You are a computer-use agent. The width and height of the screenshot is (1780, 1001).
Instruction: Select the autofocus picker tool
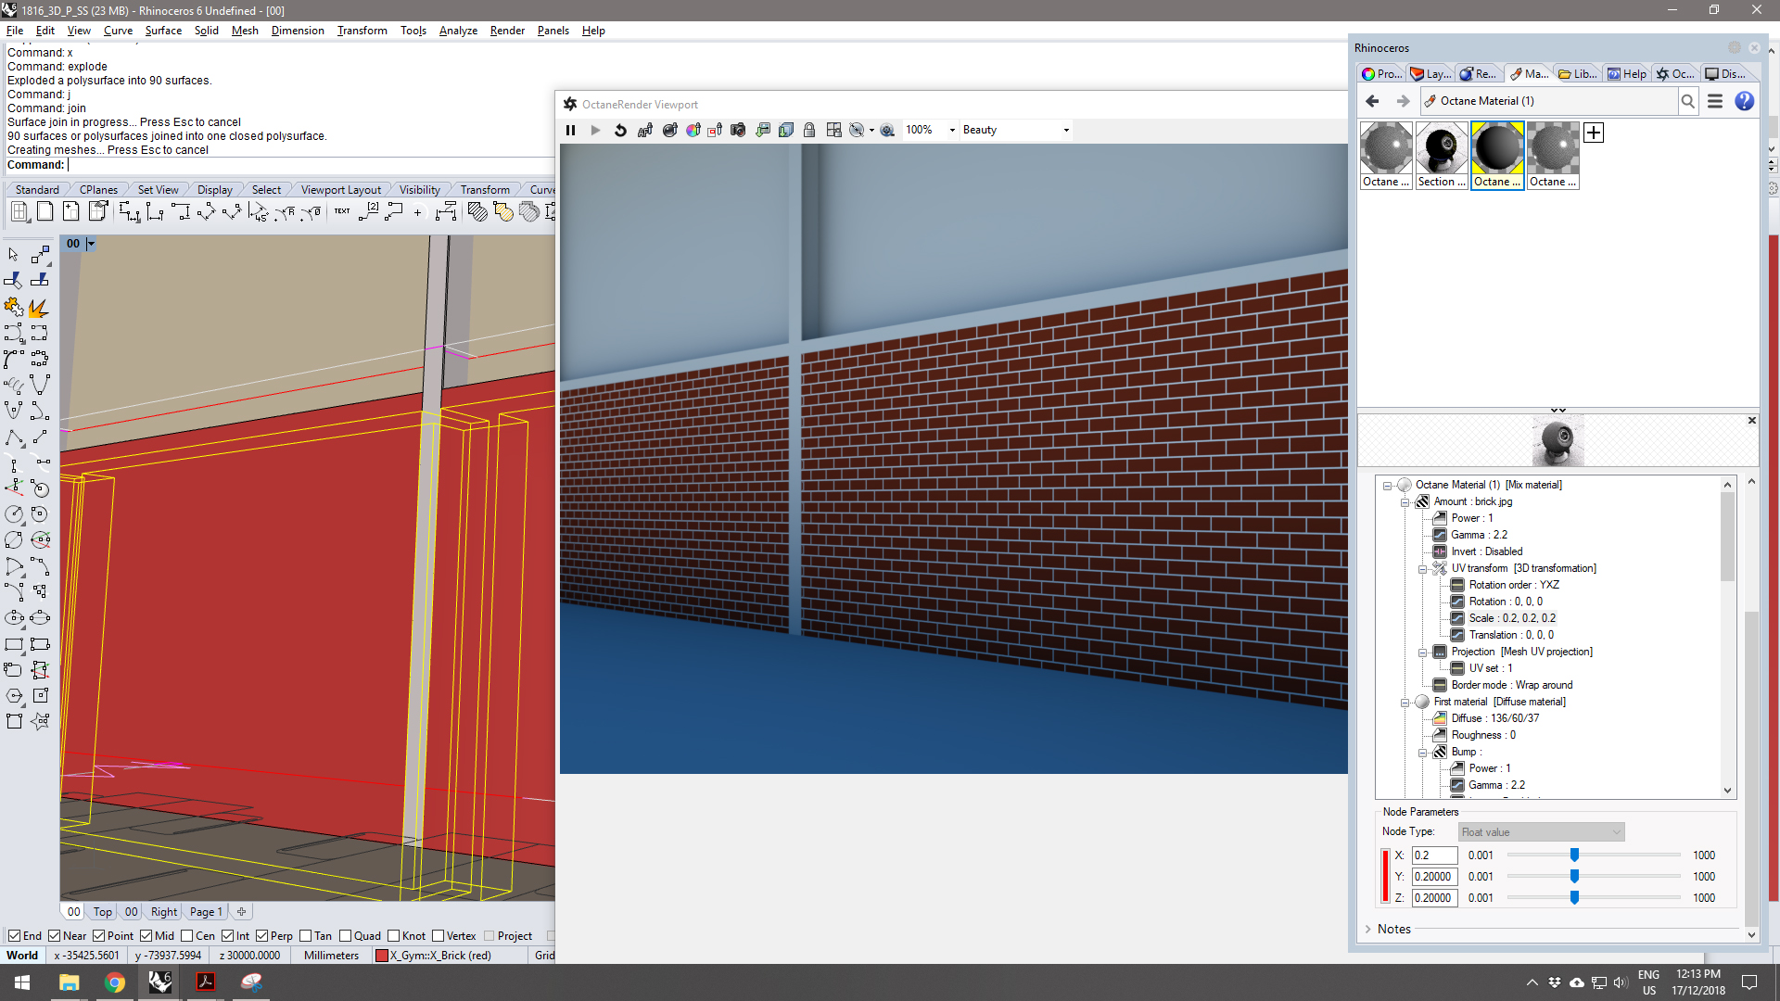point(645,130)
